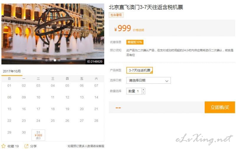Open the 请选择日期 date dropdown
236x149 pixels.
pyautogui.click(x=148, y=80)
